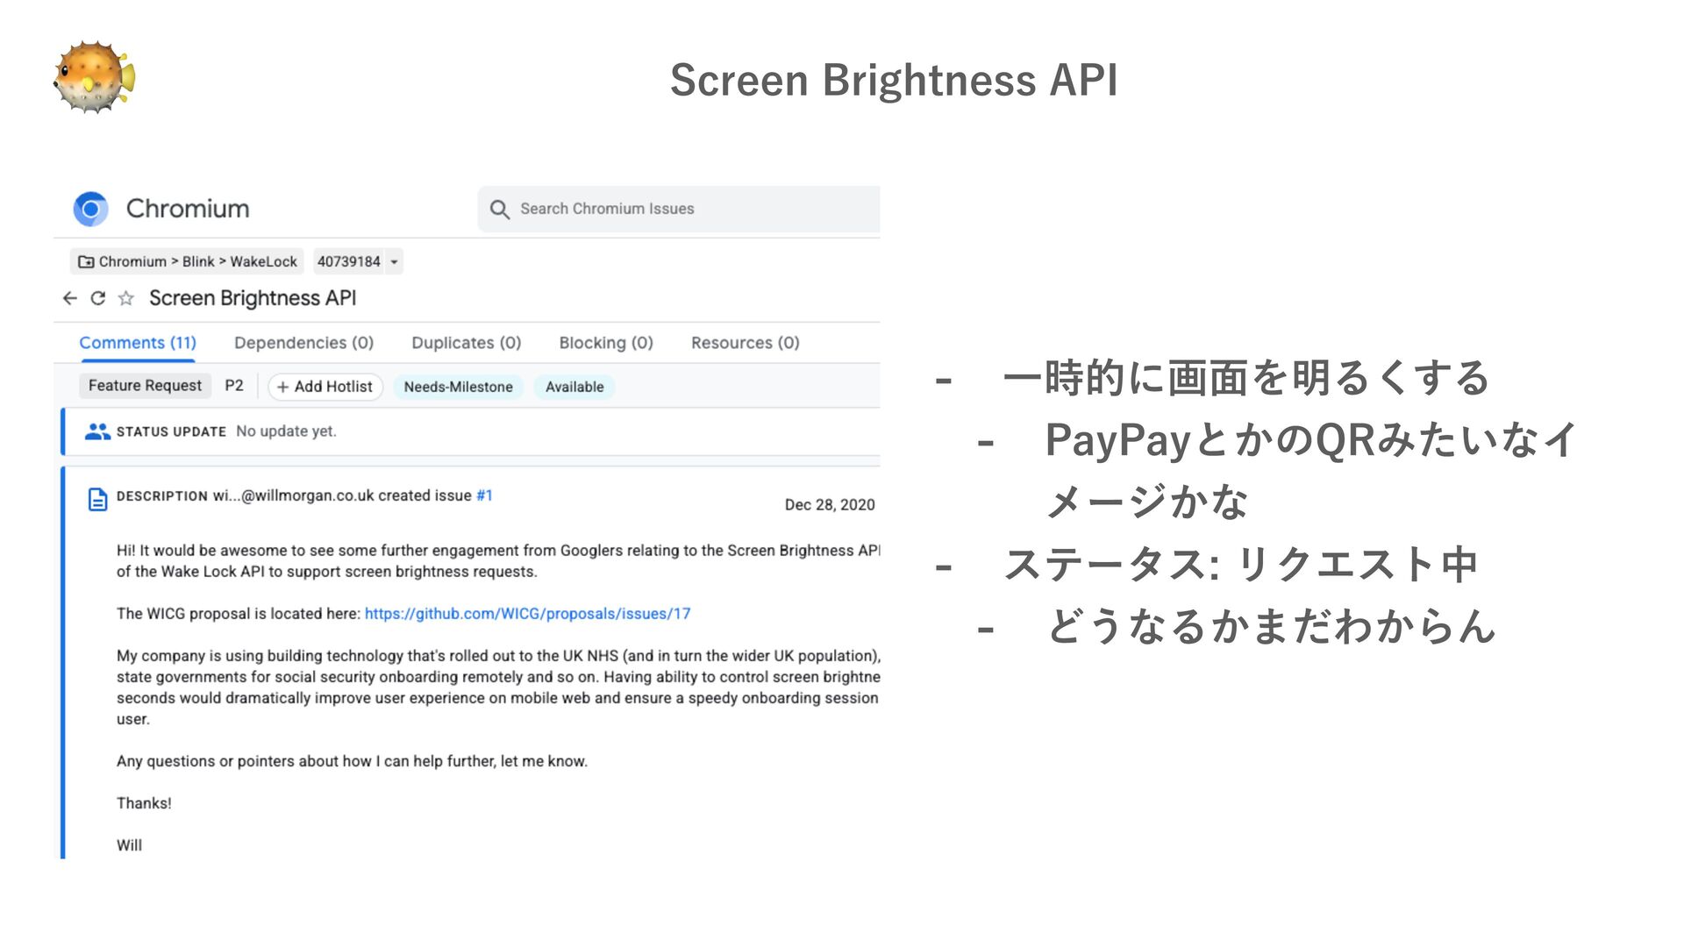The width and height of the screenshot is (1684, 947).
Task: Open the P2 priority selector
Action: [234, 386]
